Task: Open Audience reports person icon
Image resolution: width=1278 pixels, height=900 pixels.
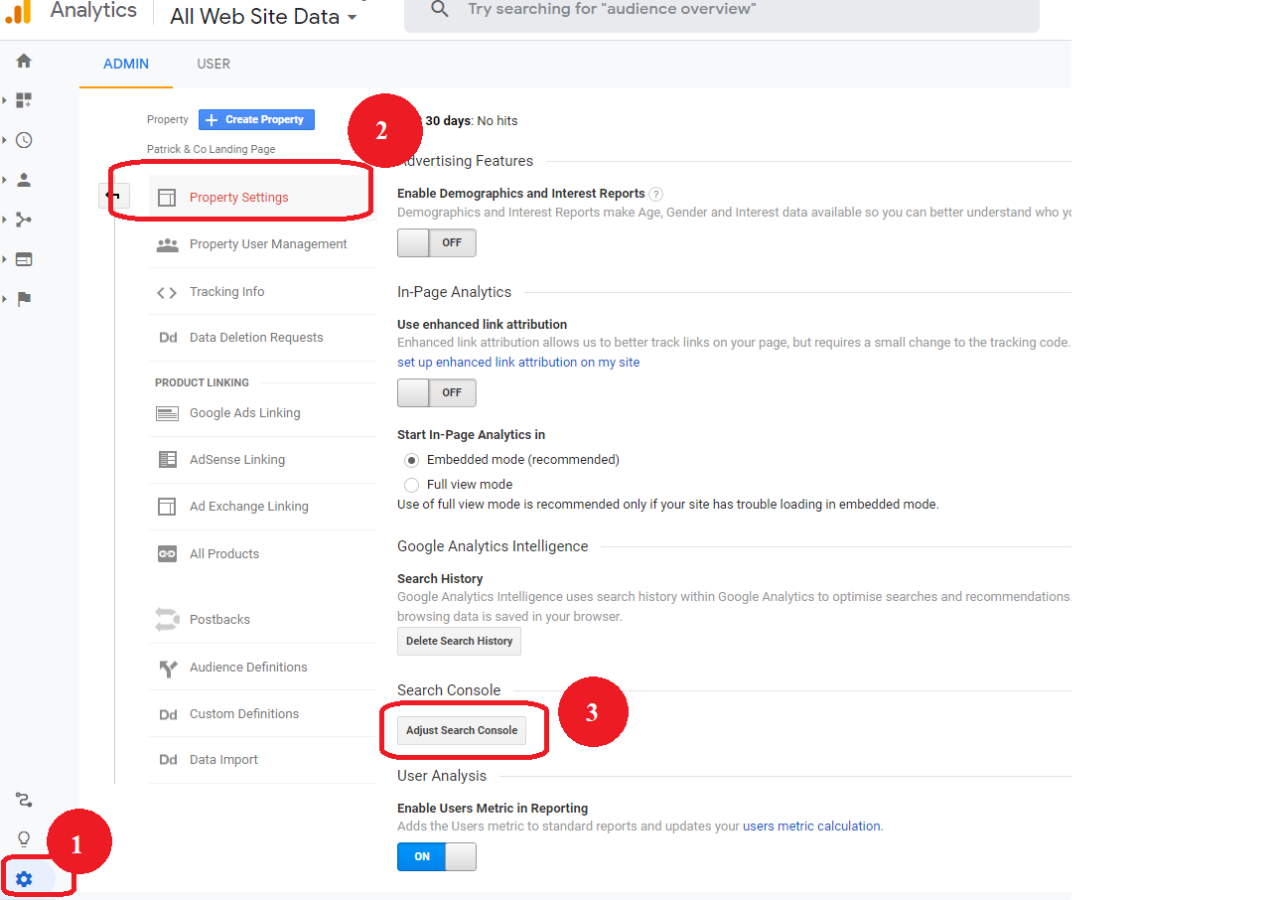Action: point(24,180)
